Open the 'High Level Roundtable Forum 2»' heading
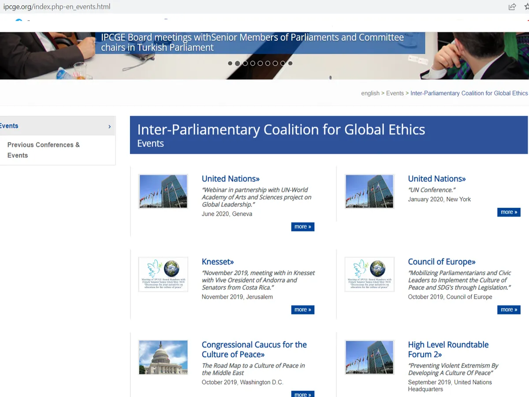The height and width of the screenshot is (397, 529). (x=448, y=349)
